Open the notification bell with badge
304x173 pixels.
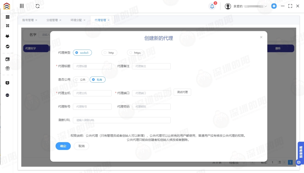coord(212,6)
